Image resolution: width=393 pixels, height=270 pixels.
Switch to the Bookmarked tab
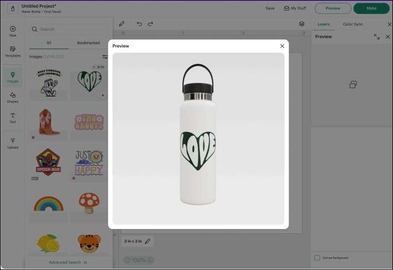[x=88, y=43]
